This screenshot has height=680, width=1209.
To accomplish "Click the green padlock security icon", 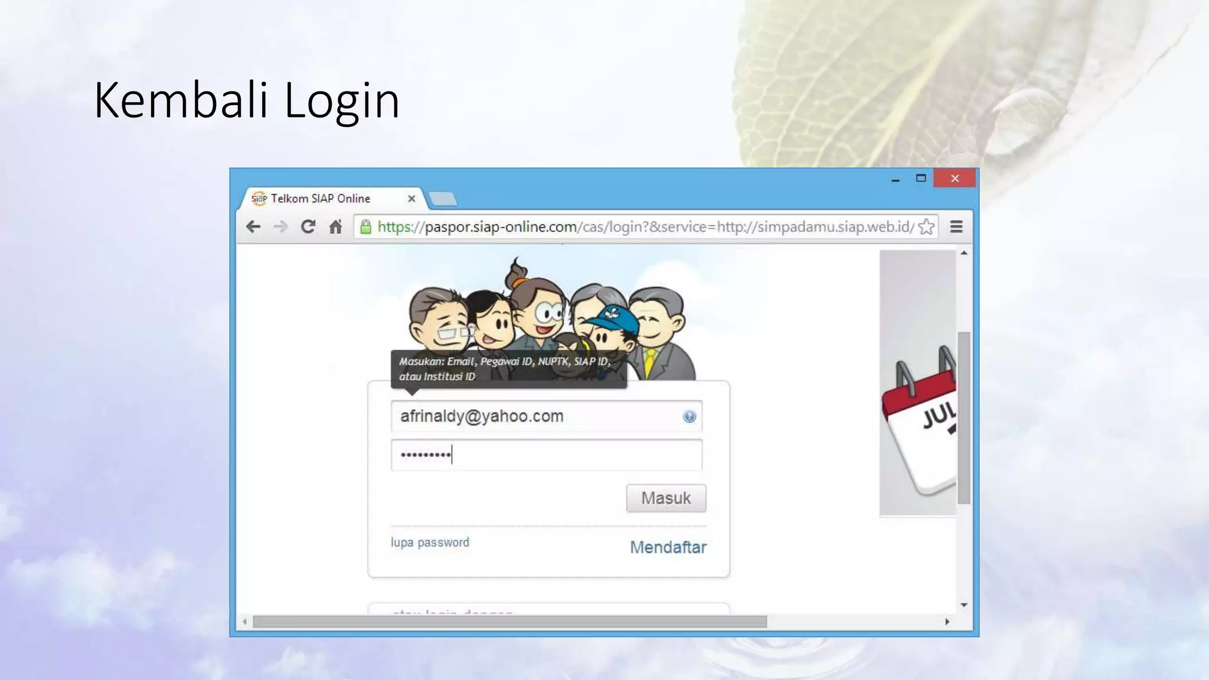I will pyautogui.click(x=366, y=227).
